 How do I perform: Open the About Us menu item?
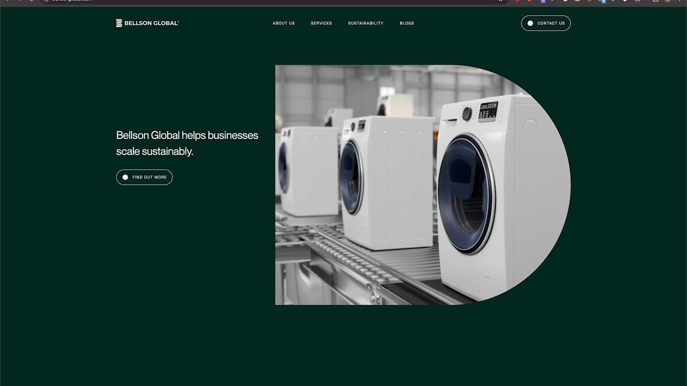(283, 23)
